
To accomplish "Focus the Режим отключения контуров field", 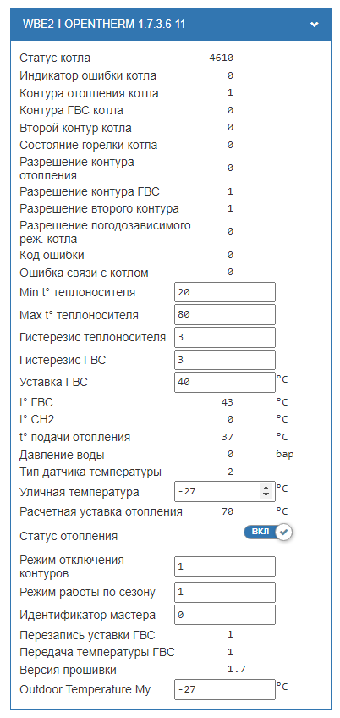I will pos(225,566).
